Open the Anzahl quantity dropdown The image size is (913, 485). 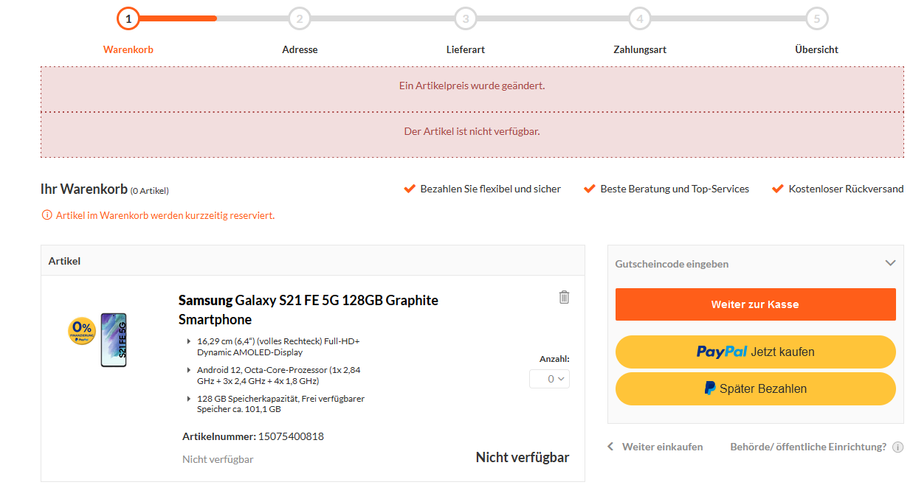coord(549,379)
